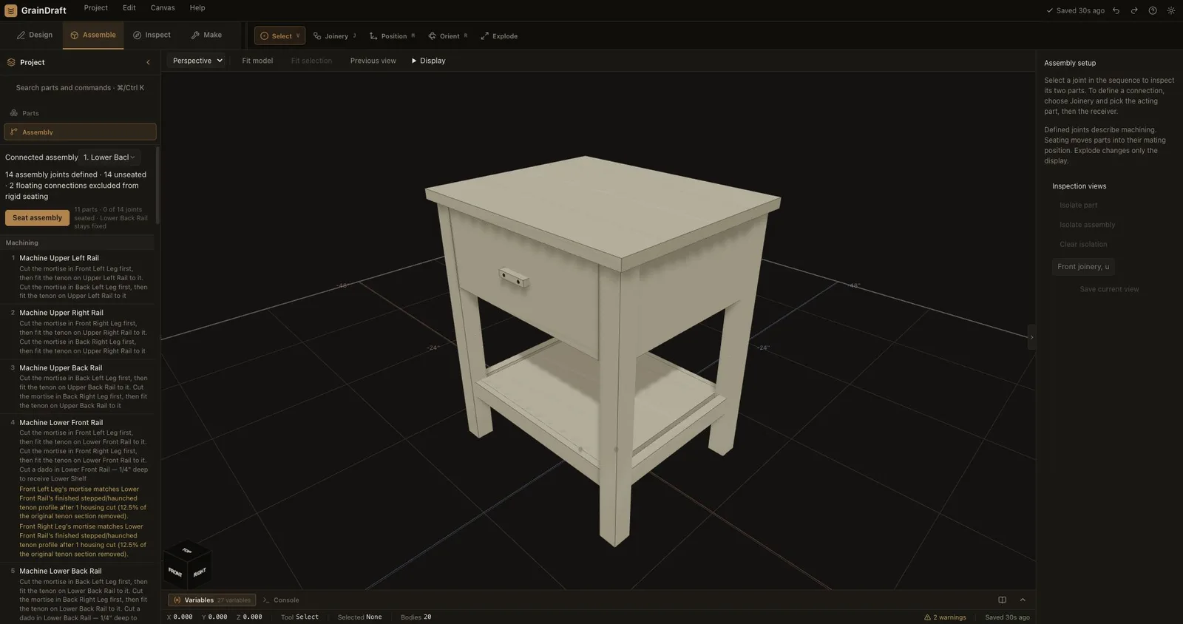The width and height of the screenshot is (1183, 624).
Task: Switch to the Design mode tab
Action: 35,35
